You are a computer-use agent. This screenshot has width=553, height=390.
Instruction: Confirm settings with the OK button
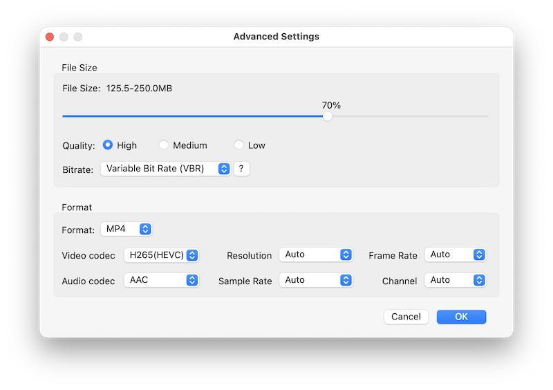point(461,317)
